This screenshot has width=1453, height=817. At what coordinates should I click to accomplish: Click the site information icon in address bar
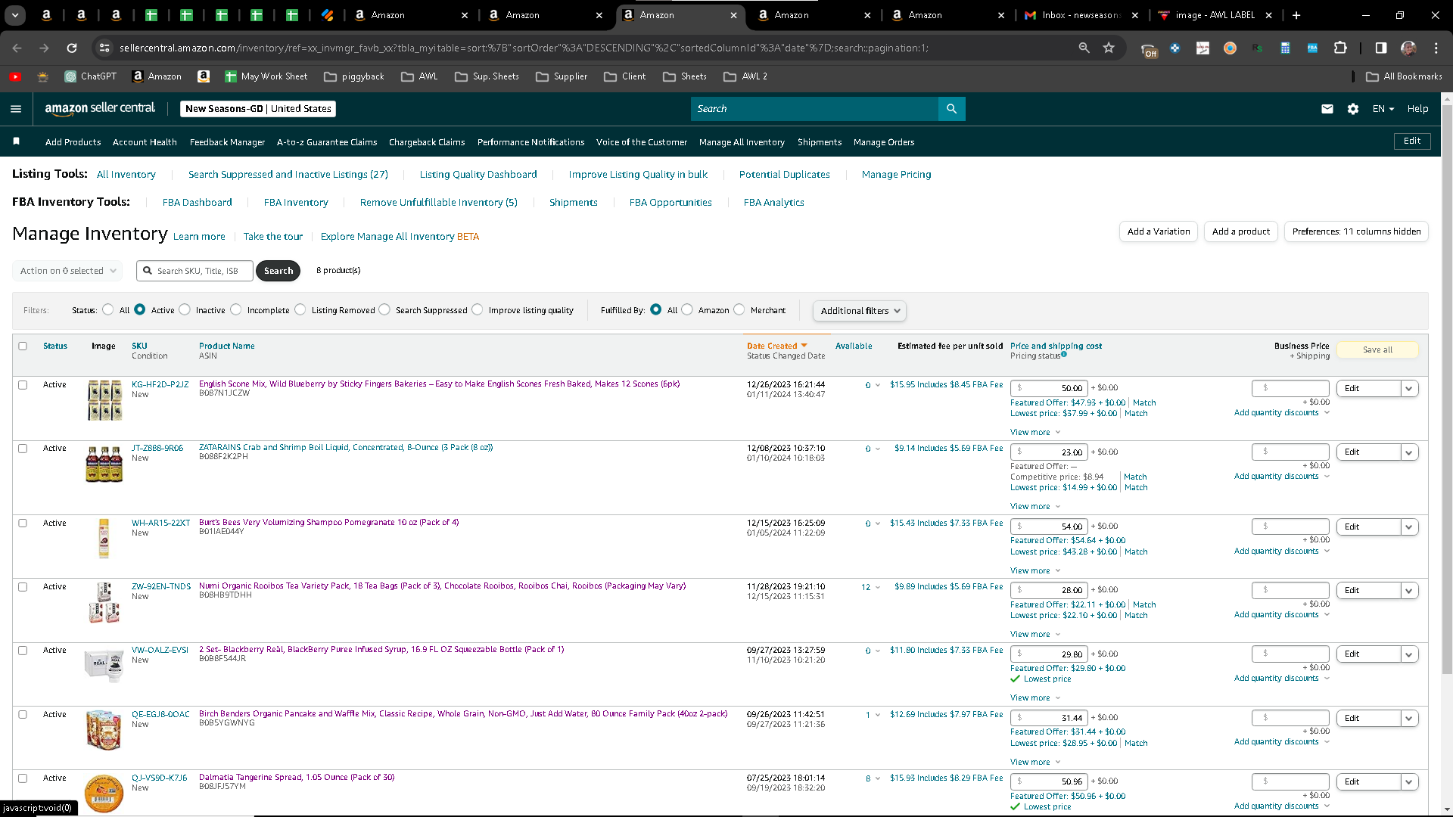pyautogui.click(x=104, y=48)
